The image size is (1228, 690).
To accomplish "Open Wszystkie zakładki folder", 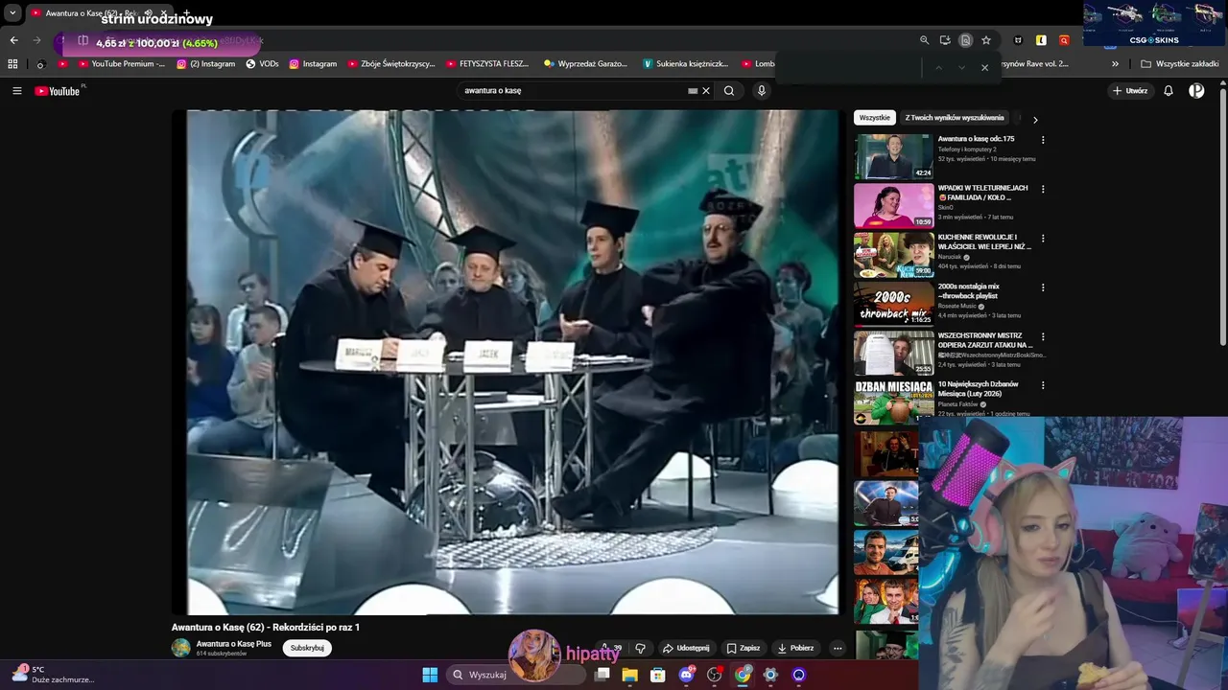I will tap(1180, 64).
